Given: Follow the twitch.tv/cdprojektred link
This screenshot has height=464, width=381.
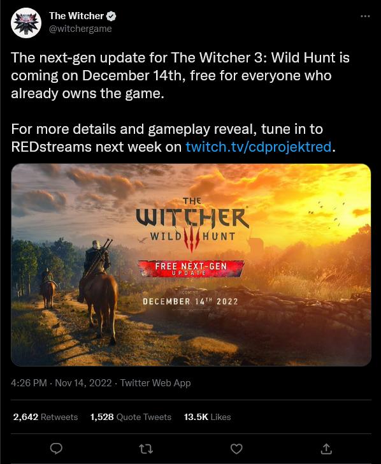Looking at the screenshot, I should point(258,147).
